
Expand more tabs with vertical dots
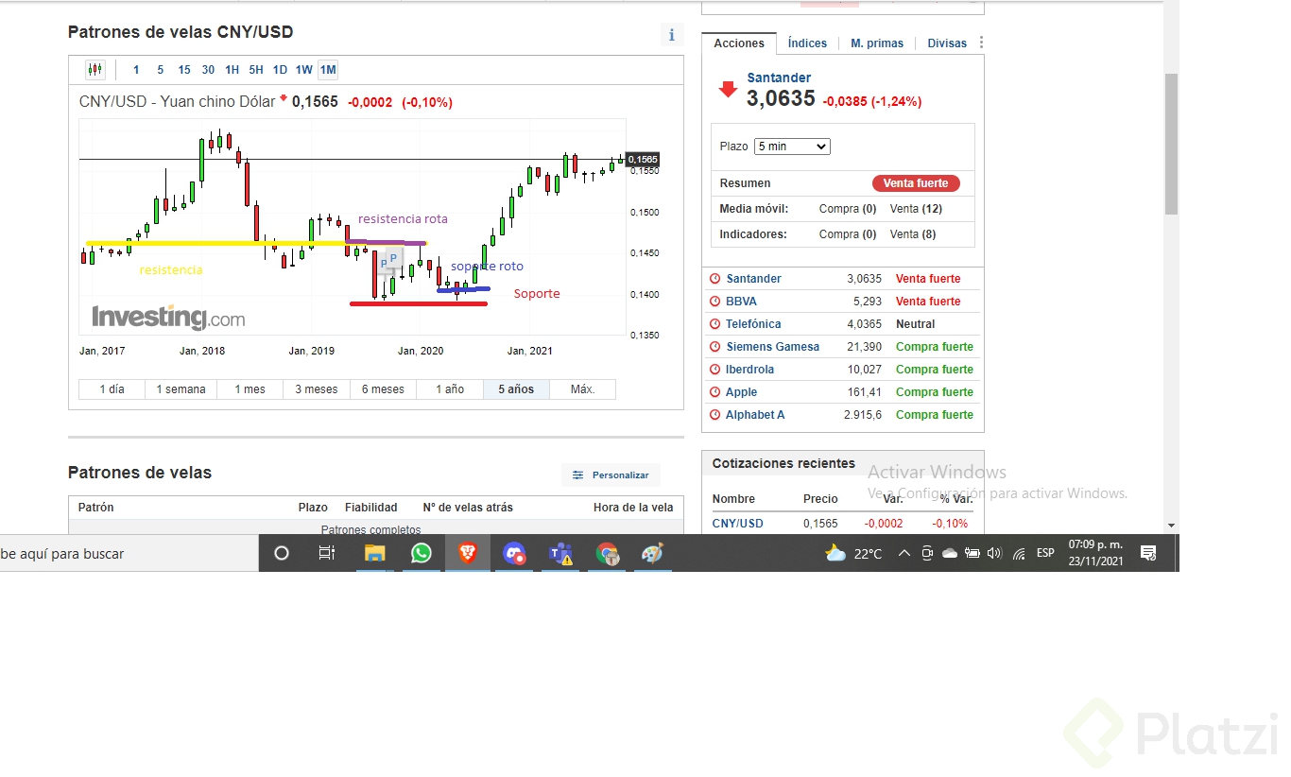pyautogui.click(x=981, y=43)
